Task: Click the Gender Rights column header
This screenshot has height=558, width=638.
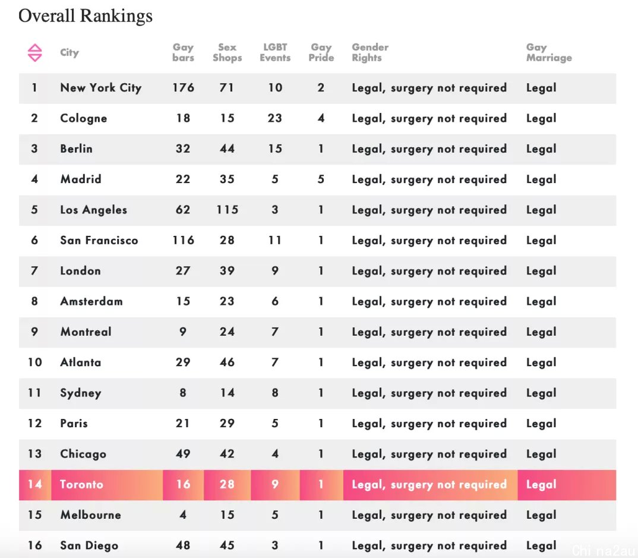Action: (x=370, y=52)
